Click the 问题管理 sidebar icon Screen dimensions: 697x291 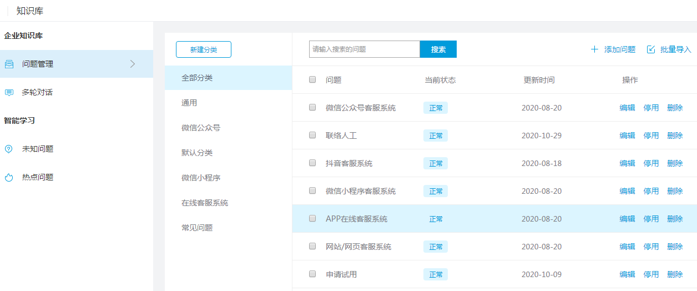tap(9, 64)
